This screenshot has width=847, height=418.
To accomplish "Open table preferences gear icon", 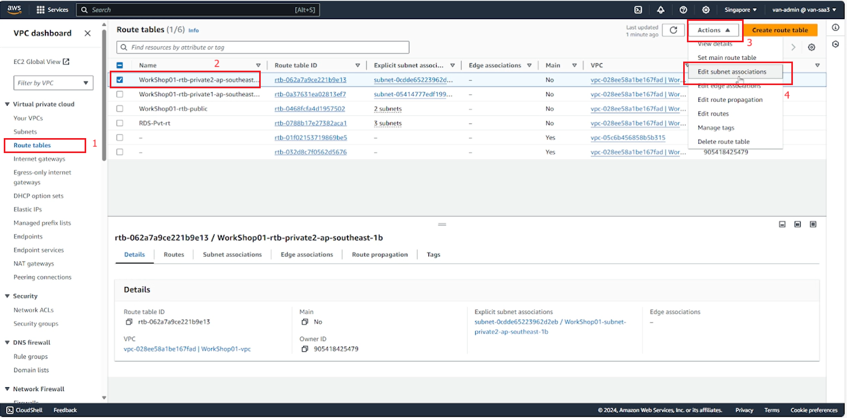I will pyautogui.click(x=812, y=47).
